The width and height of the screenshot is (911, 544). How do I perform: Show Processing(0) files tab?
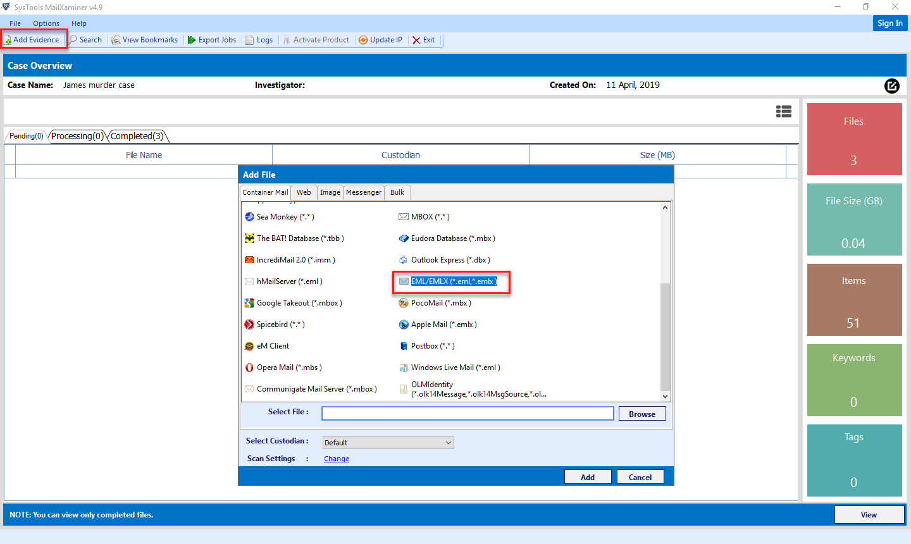click(77, 136)
